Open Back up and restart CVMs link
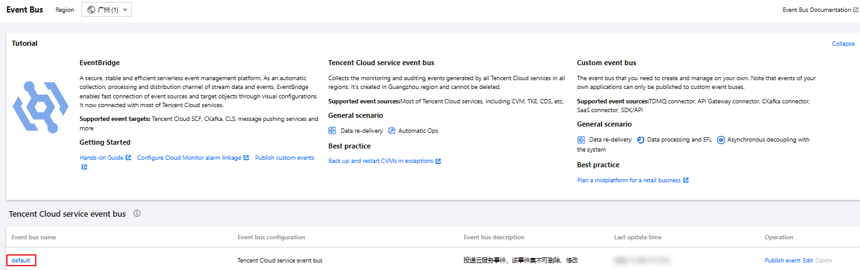Screen dimensions: 860x270 [381, 161]
